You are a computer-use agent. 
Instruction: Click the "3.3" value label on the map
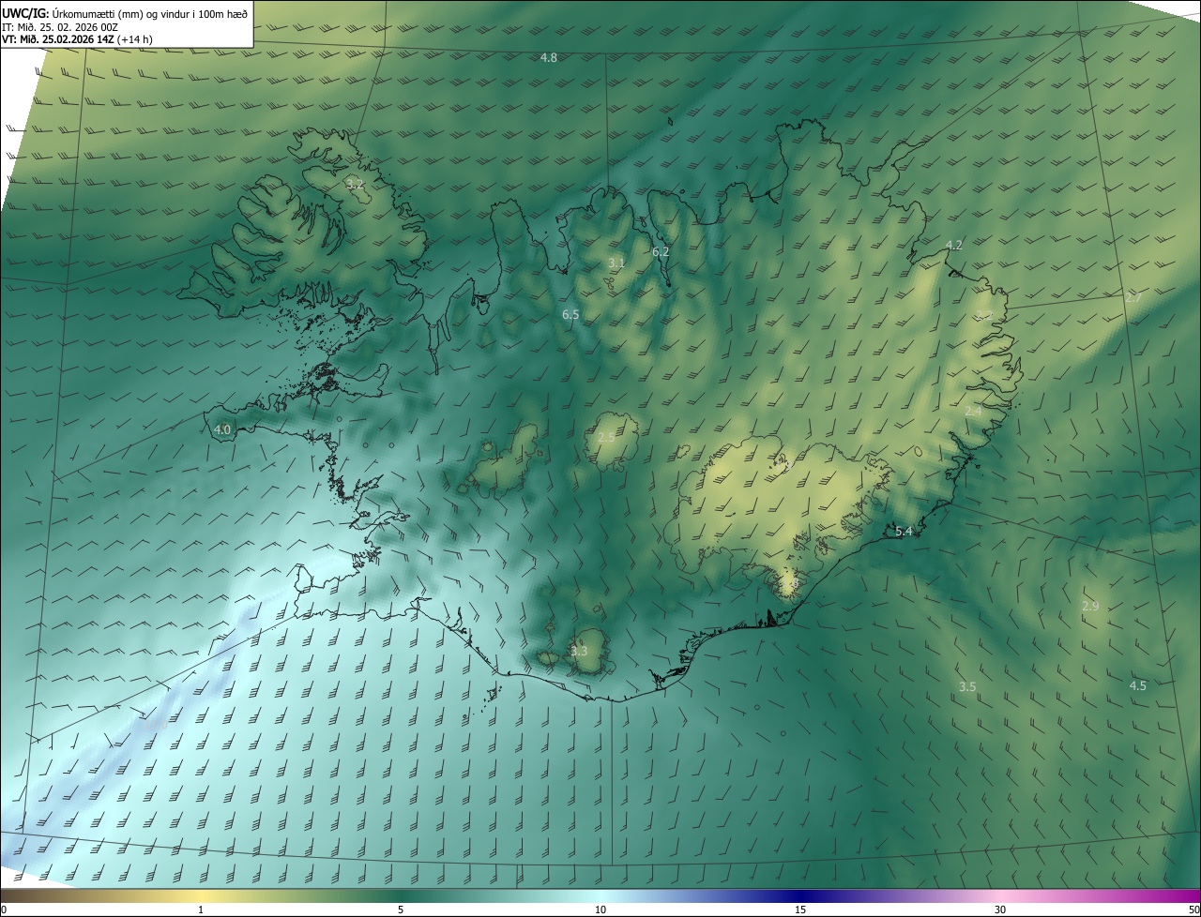pyautogui.click(x=579, y=652)
